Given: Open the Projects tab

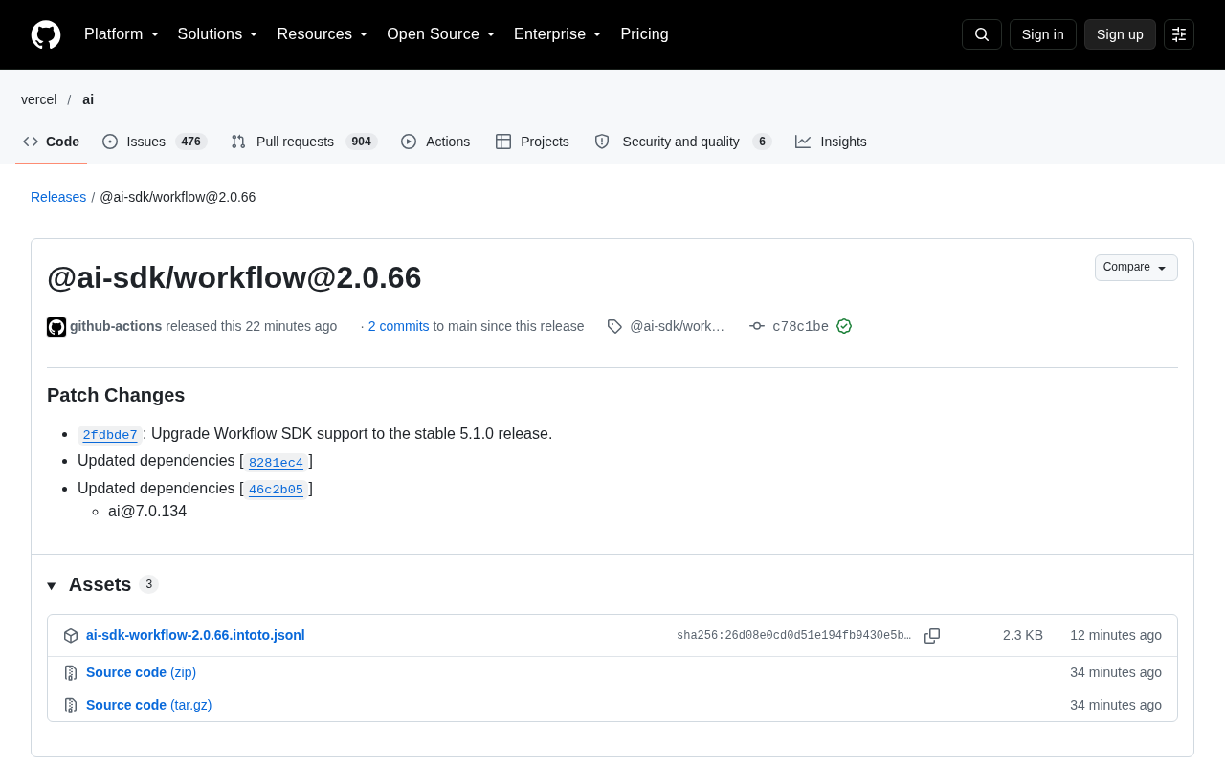Looking at the screenshot, I should (x=532, y=142).
